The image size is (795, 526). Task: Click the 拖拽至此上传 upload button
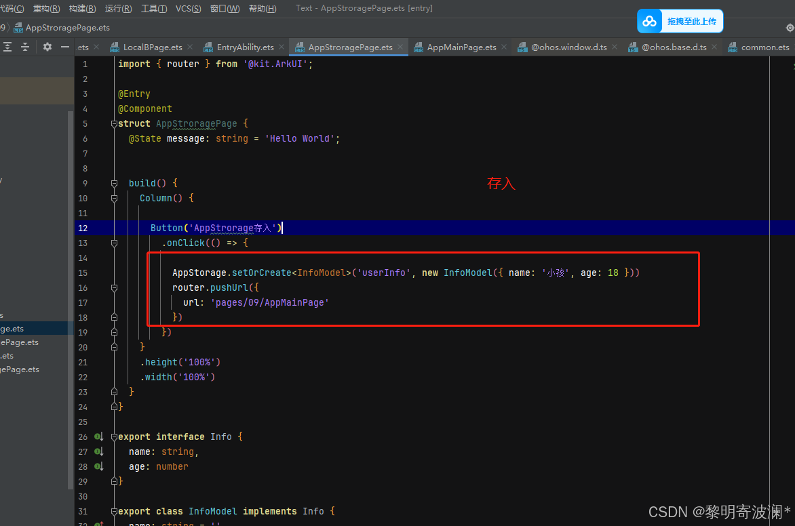point(680,21)
